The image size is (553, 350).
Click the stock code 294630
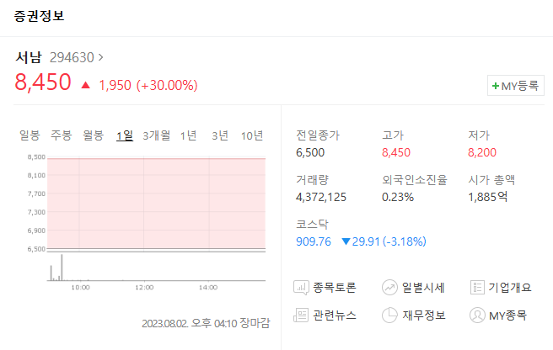(72, 57)
